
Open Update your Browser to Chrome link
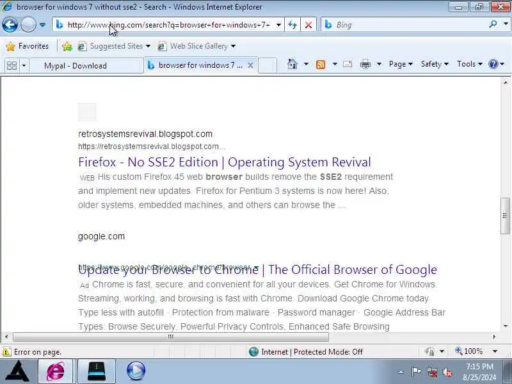[x=258, y=269]
